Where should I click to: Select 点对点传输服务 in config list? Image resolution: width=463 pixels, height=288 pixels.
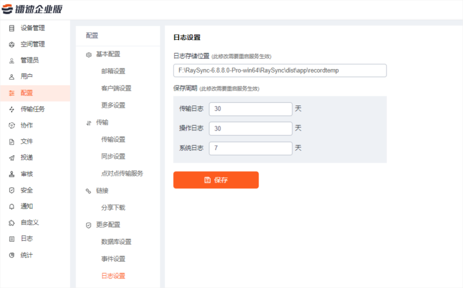(122, 174)
